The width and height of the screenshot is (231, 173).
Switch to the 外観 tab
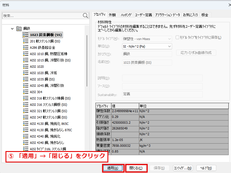112,15
